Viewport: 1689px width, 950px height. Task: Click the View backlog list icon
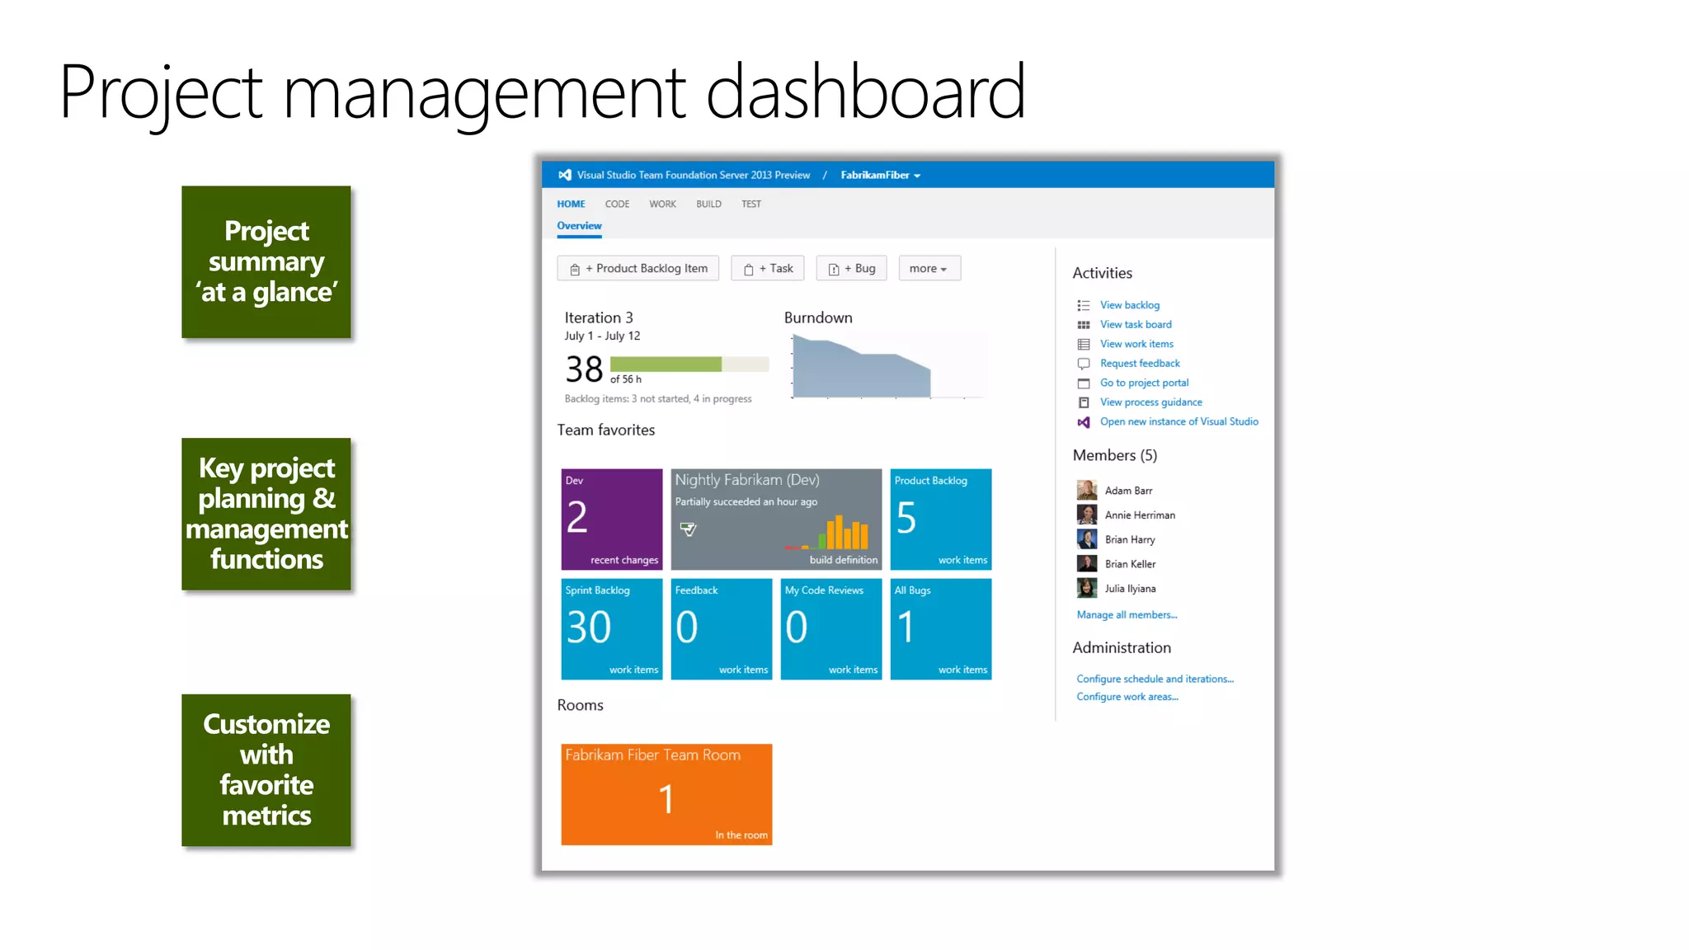coord(1084,305)
